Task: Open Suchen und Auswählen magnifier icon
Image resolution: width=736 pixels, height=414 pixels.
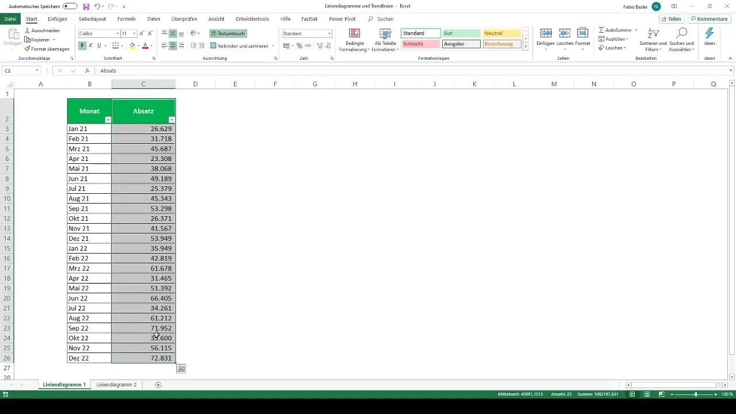Action: pyautogui.click(x=682, y=33)
